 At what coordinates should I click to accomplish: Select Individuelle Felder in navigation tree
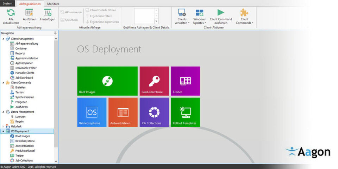pos(26,68)
